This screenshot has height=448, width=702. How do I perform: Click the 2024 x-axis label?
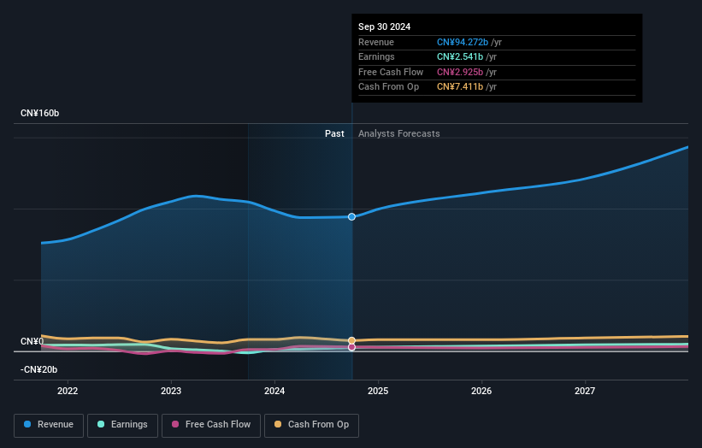tap(274, 392)
